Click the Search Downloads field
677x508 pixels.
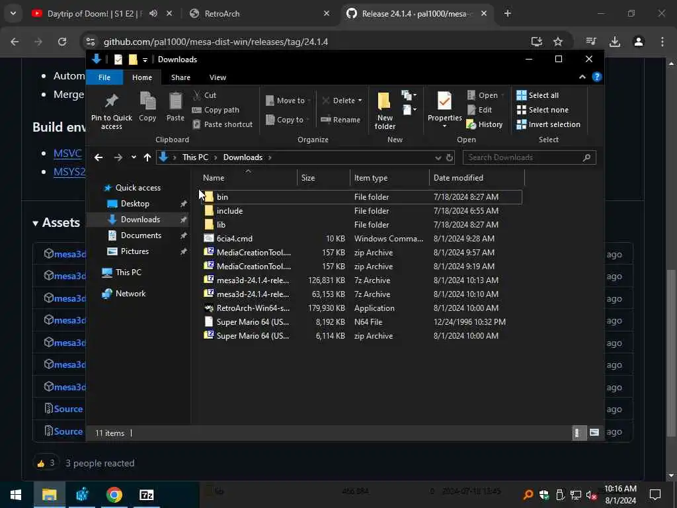(529, 157)
